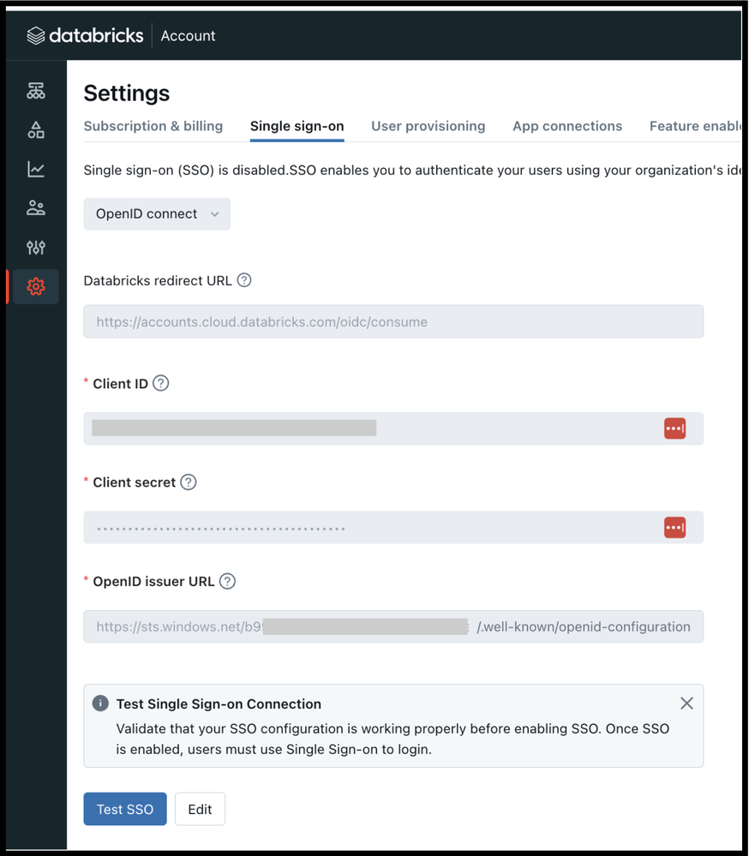Click the 'Client secret' field label
749x856 pixels.
(135, 482)
